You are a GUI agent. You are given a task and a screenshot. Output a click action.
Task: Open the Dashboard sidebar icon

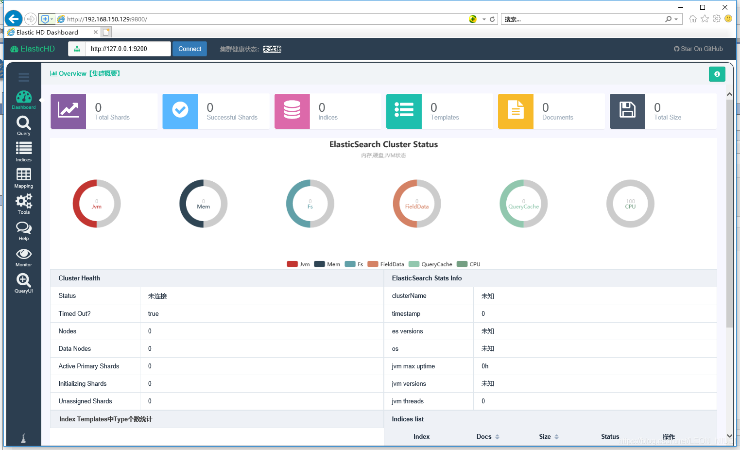tap(24, 99)
